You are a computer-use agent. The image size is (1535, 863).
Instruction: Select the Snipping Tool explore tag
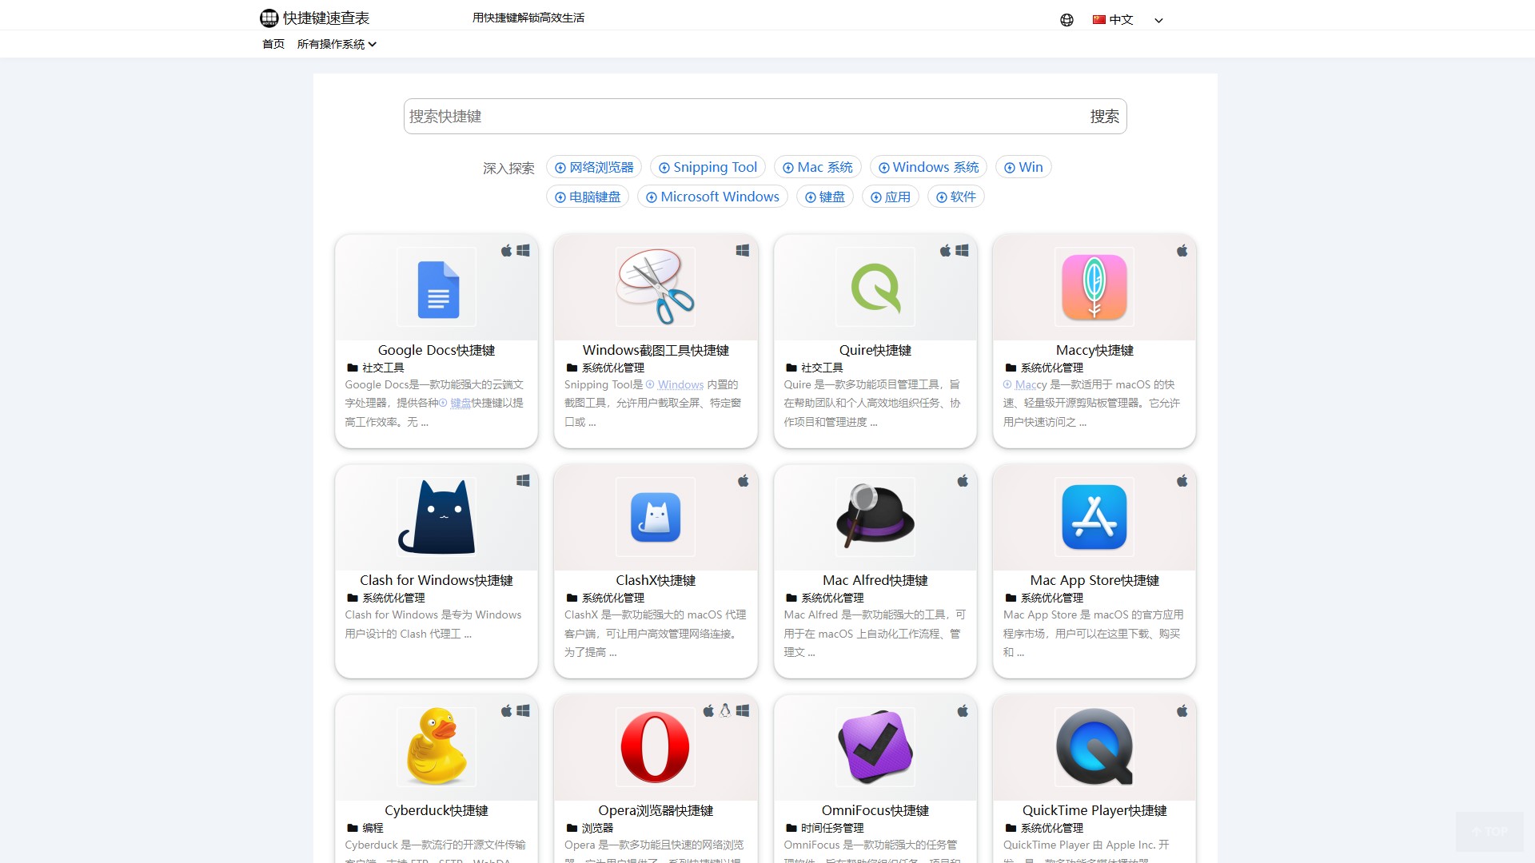pyautogui.click(x=708, y=167)
